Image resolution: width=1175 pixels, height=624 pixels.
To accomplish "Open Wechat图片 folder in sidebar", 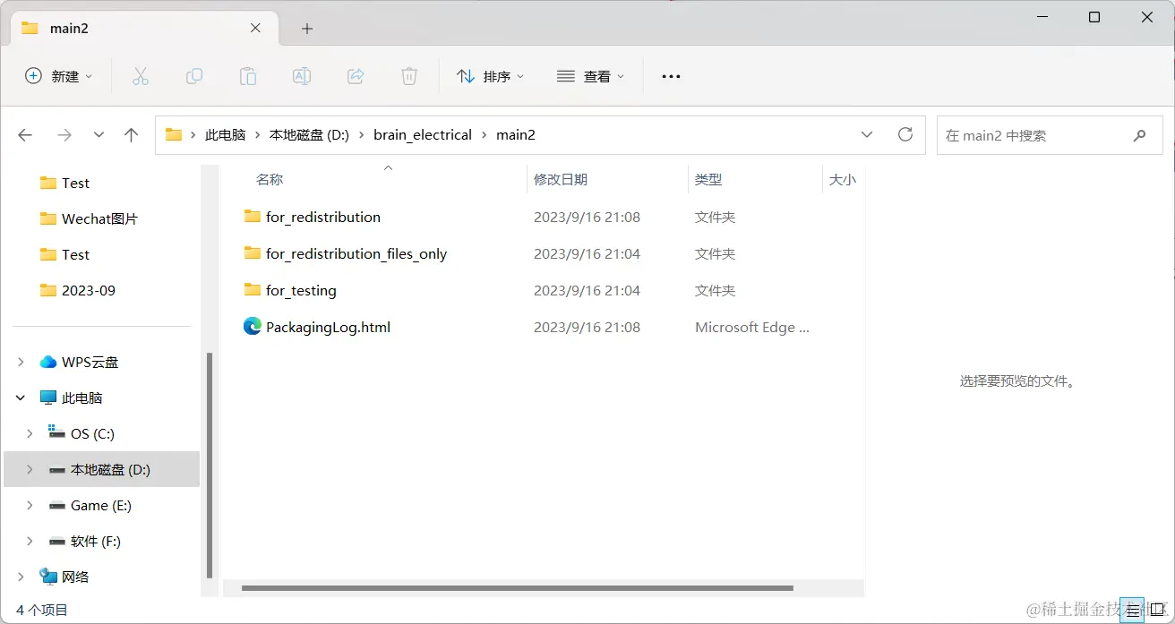I will [x=99, y=218].
